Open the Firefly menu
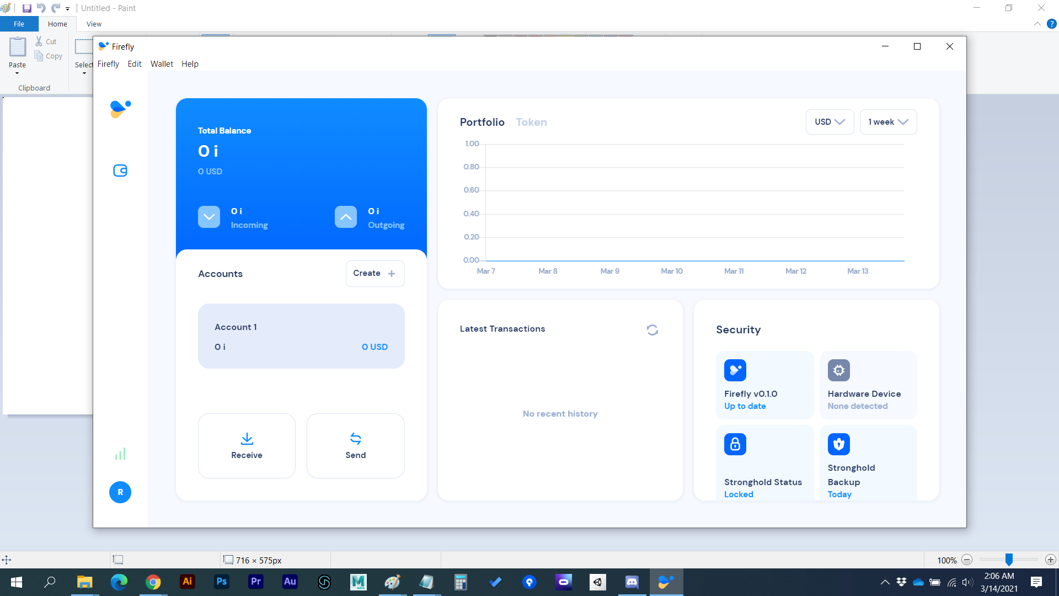 pyautogui.click(x=108, y=63)
